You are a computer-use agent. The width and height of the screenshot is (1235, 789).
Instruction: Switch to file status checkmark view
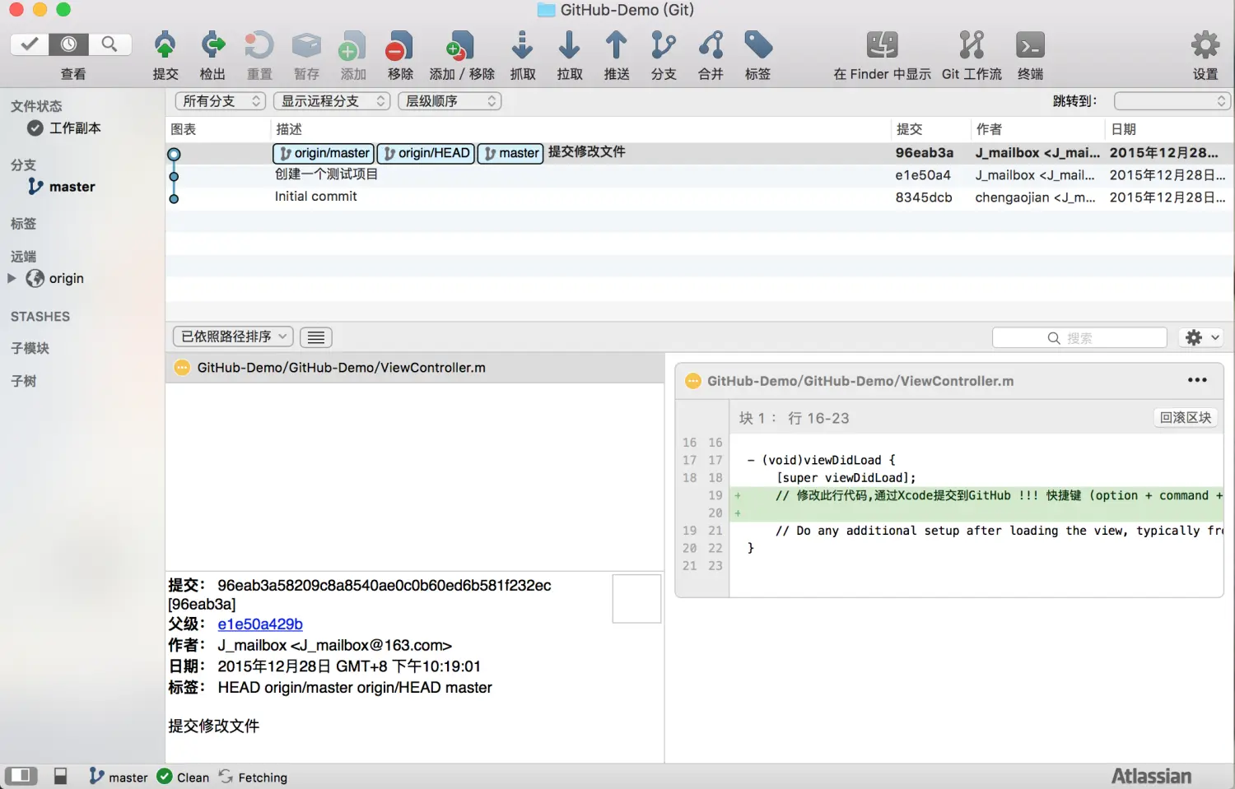(30, 44)
